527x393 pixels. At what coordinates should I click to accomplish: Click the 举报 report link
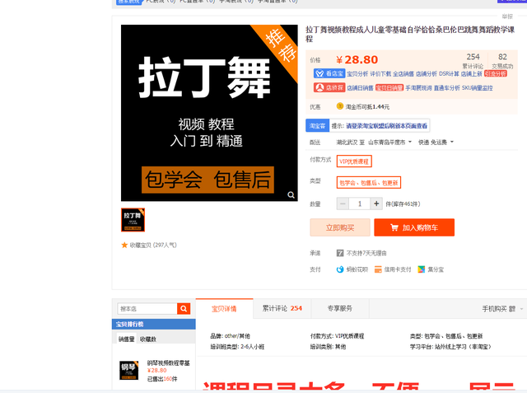point(507,16)
